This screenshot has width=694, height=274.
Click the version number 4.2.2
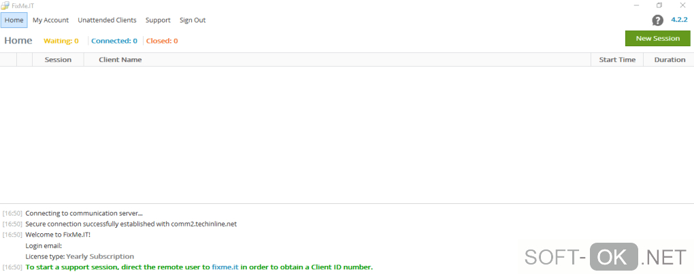pos(680,20)
